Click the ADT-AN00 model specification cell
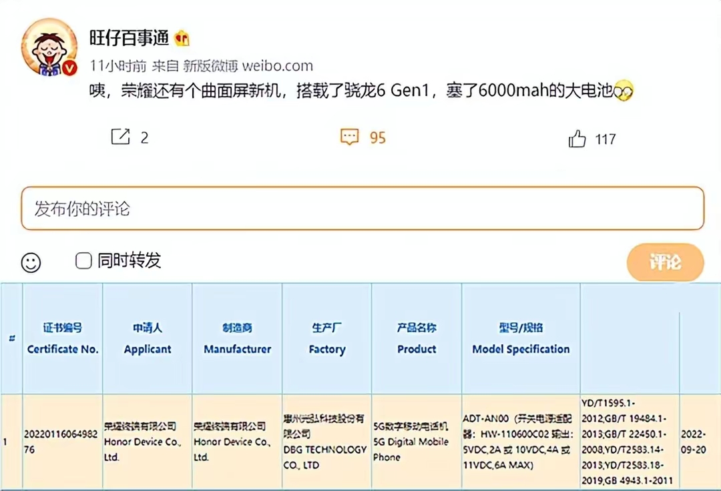 (x=520, y=442)
